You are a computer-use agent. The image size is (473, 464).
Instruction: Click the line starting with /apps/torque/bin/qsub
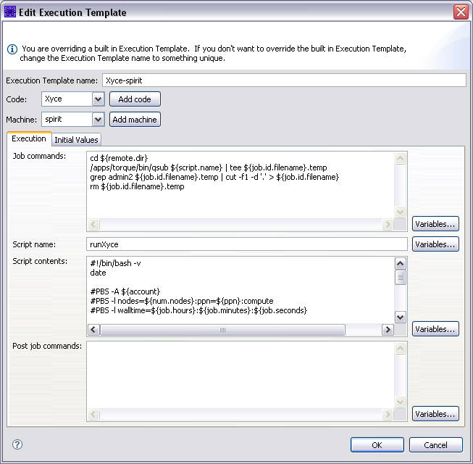pos(209,167)
